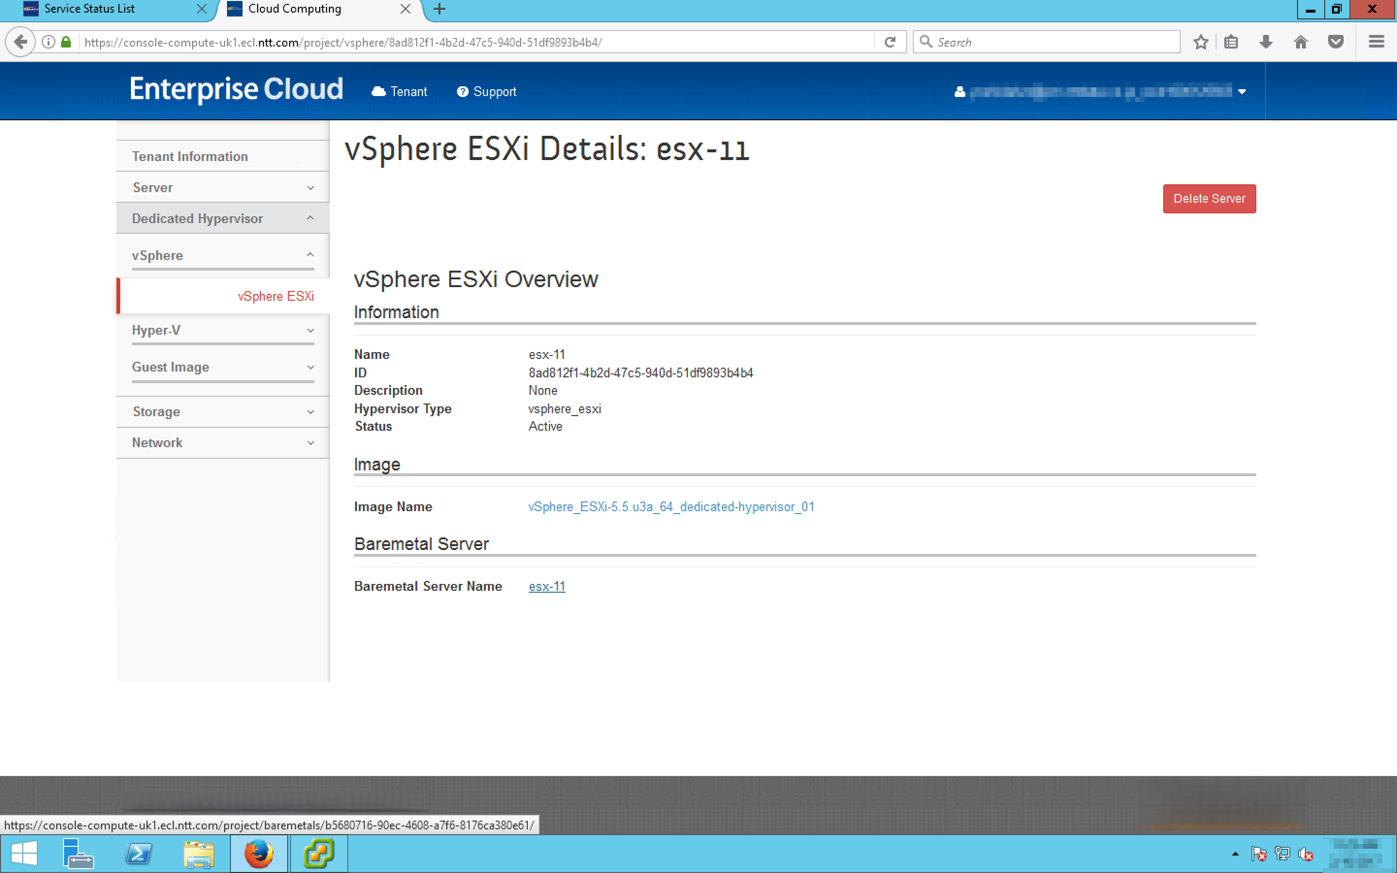Expand the Storage sidebar section
This screenshot has height=873, width=1397.
click(x=222, y=412)
